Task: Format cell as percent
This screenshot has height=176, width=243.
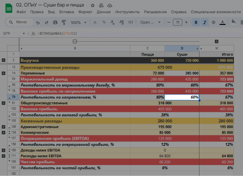Action: point(104,22)
